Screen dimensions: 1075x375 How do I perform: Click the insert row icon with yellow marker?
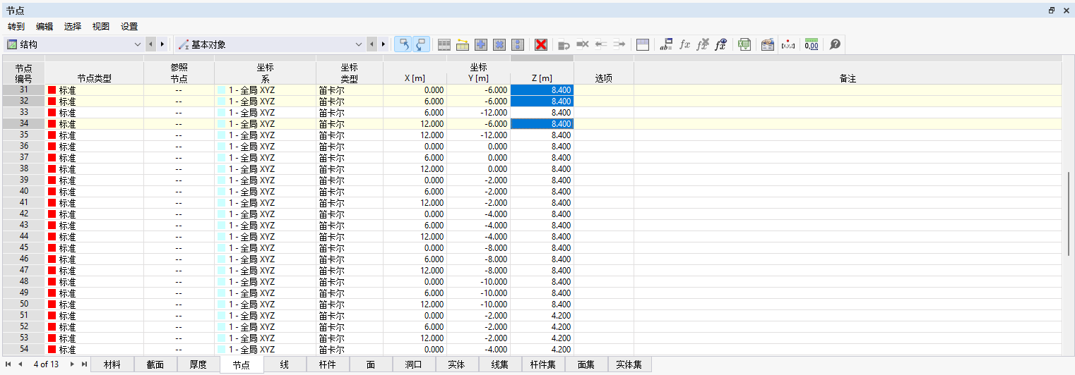tap(463, 44)
